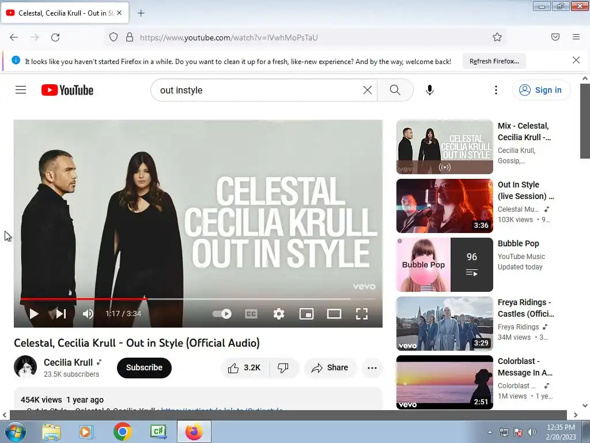Open the YouTube hamburger guide menu

[21, 90]
